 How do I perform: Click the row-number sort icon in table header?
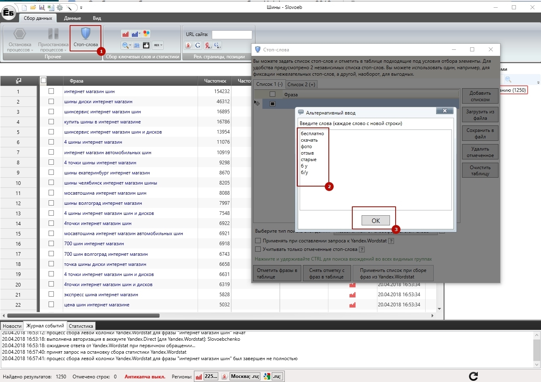(x=18, y=81)
